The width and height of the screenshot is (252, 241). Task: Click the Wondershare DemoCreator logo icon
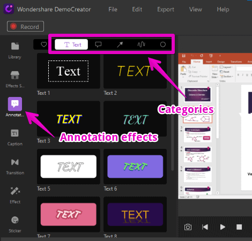(9, 9)
